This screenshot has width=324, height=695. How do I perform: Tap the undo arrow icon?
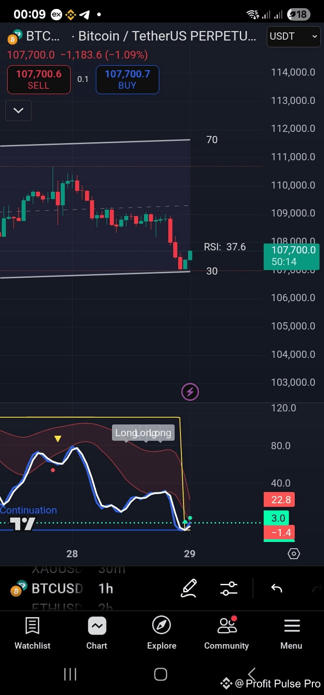coord(276,588)
